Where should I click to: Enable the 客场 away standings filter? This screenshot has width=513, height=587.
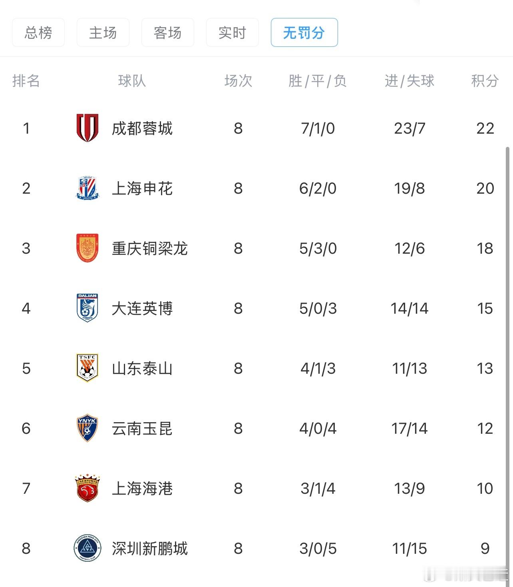pyautogui.click(x=167, y=33)
